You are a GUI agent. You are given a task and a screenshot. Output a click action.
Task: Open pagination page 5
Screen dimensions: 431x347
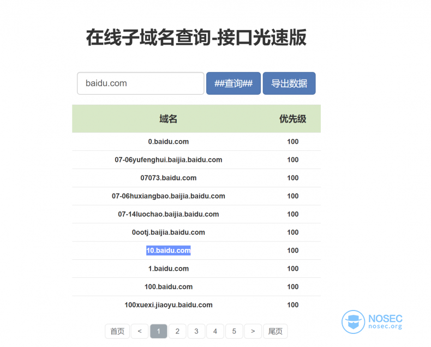click(x=234, y=331)
